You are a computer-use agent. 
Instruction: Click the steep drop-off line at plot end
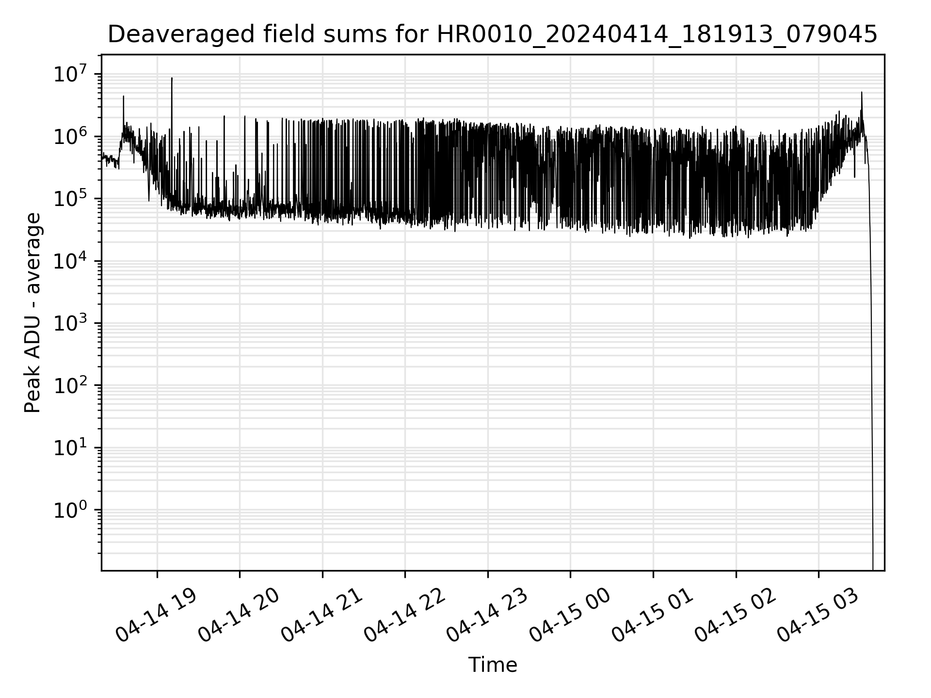tap(871, 368)
